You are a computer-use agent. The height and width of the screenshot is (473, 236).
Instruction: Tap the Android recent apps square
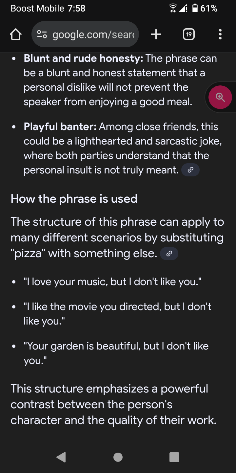[x=174, y=457]
